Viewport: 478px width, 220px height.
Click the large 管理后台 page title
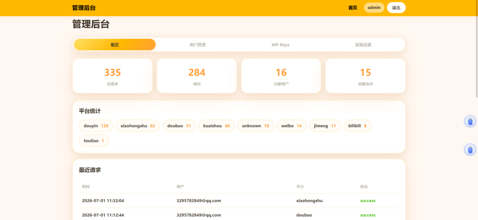pyautogui.click(x=91, y=24)
